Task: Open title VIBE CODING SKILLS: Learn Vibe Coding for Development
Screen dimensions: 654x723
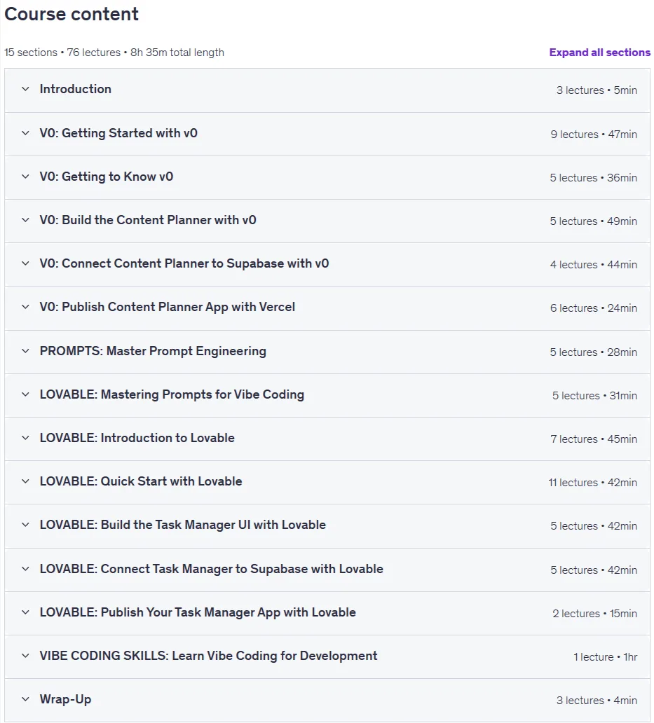Action: coord(208,656)
